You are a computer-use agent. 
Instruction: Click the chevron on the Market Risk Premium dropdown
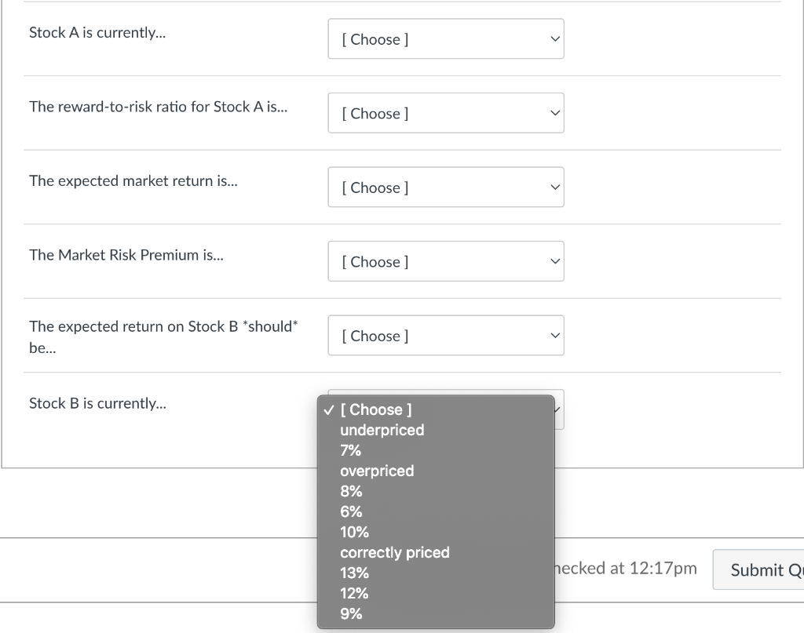click(x=554, y=261)
